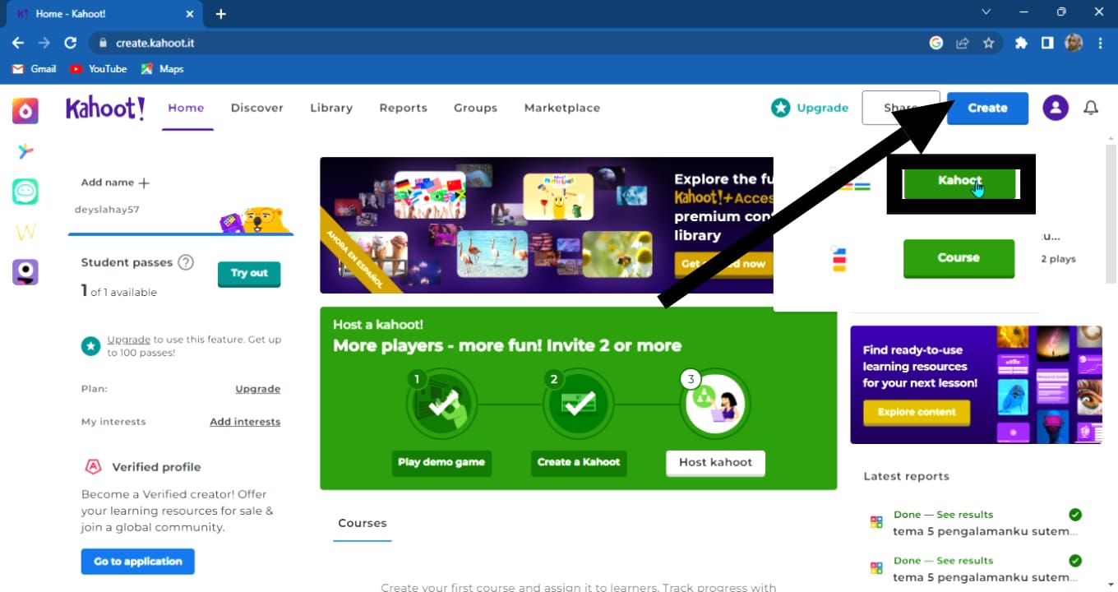The width and height of the screenshot is (1118, 592).
Task: Open the Marketplace tab
Action: tap(562, 108)
